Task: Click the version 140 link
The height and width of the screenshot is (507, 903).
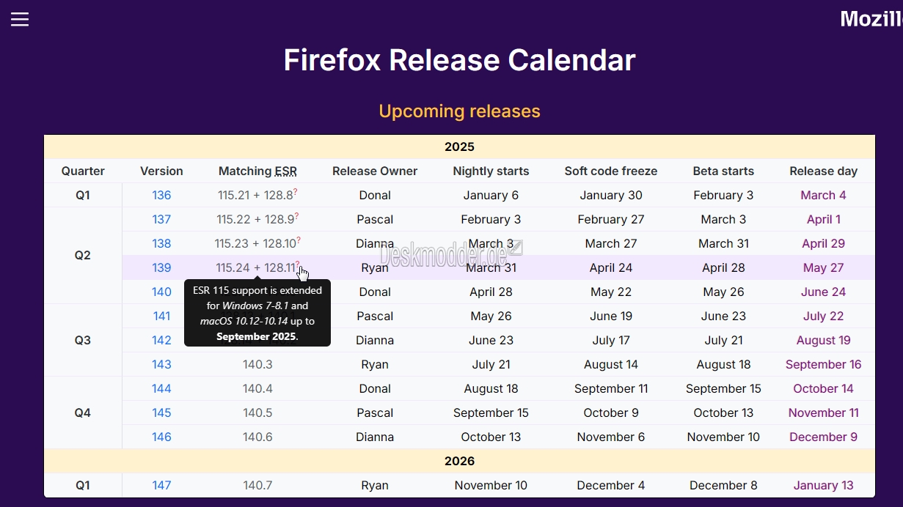Action: tap(161, 292)
